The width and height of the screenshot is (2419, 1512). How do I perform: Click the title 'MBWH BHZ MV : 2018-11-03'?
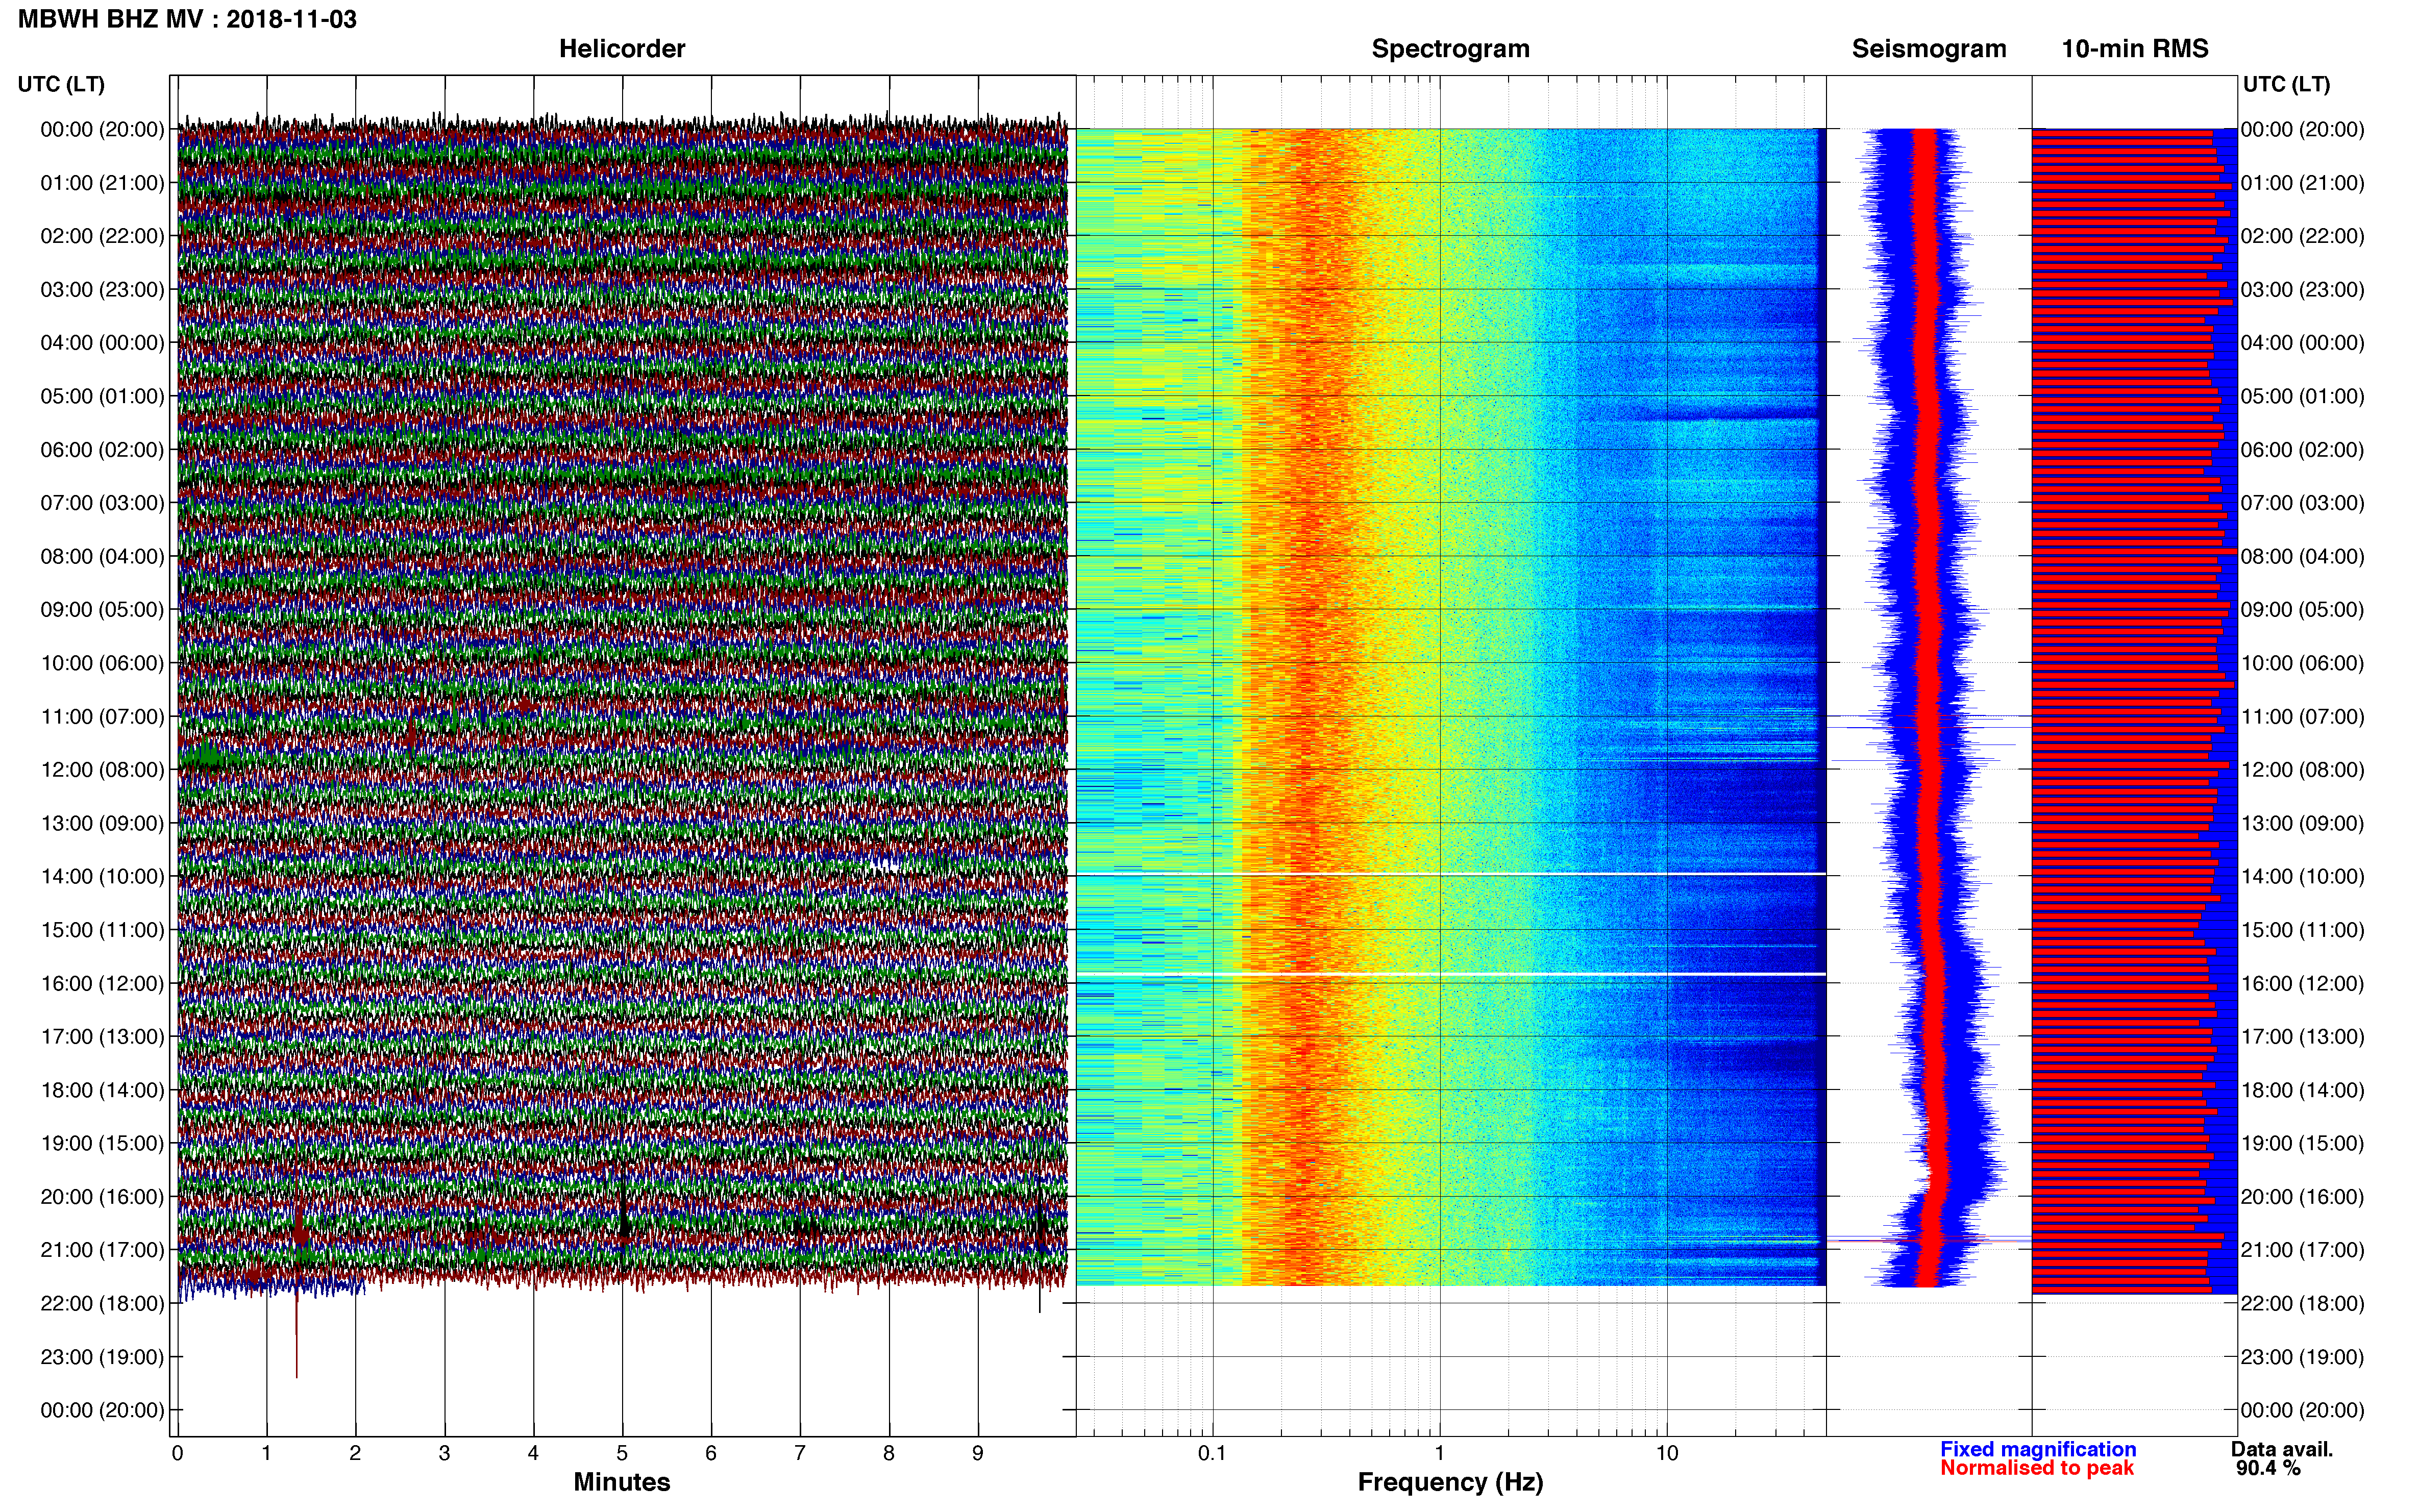[187, 19]
